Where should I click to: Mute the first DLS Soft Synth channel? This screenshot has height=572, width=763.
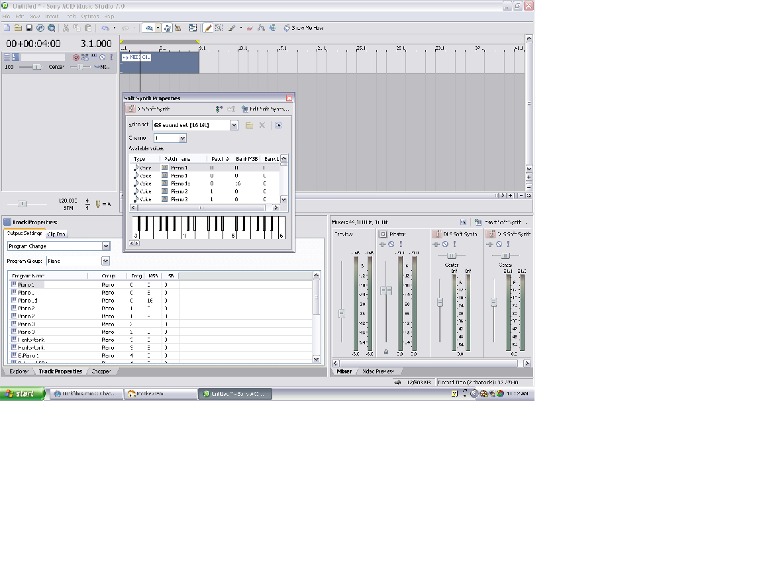[445, 245]
